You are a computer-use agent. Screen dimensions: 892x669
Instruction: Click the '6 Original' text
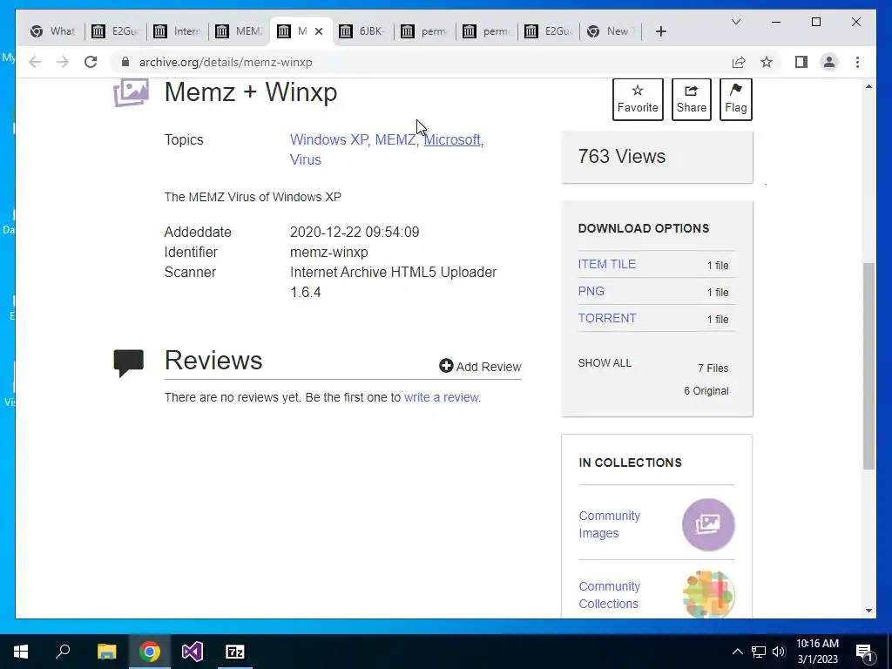pyautogui.click(x=706, y=391)
